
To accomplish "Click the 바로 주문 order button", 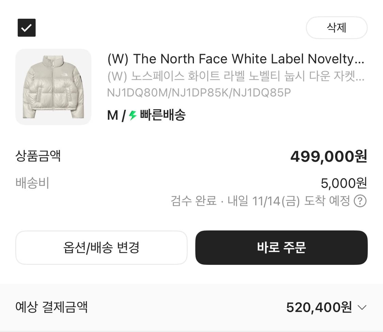I will (x=281, y=248).
